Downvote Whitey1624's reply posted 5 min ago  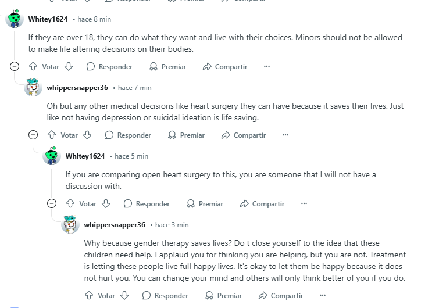[106, 203]
